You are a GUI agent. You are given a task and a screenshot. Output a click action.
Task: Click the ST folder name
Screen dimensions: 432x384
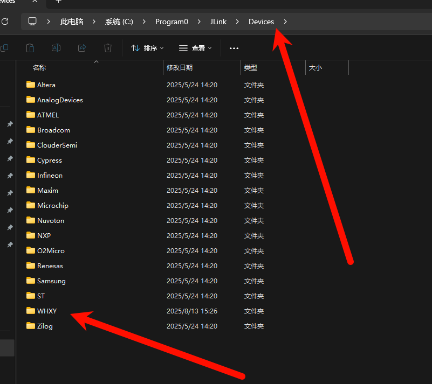tap(41, 296)
